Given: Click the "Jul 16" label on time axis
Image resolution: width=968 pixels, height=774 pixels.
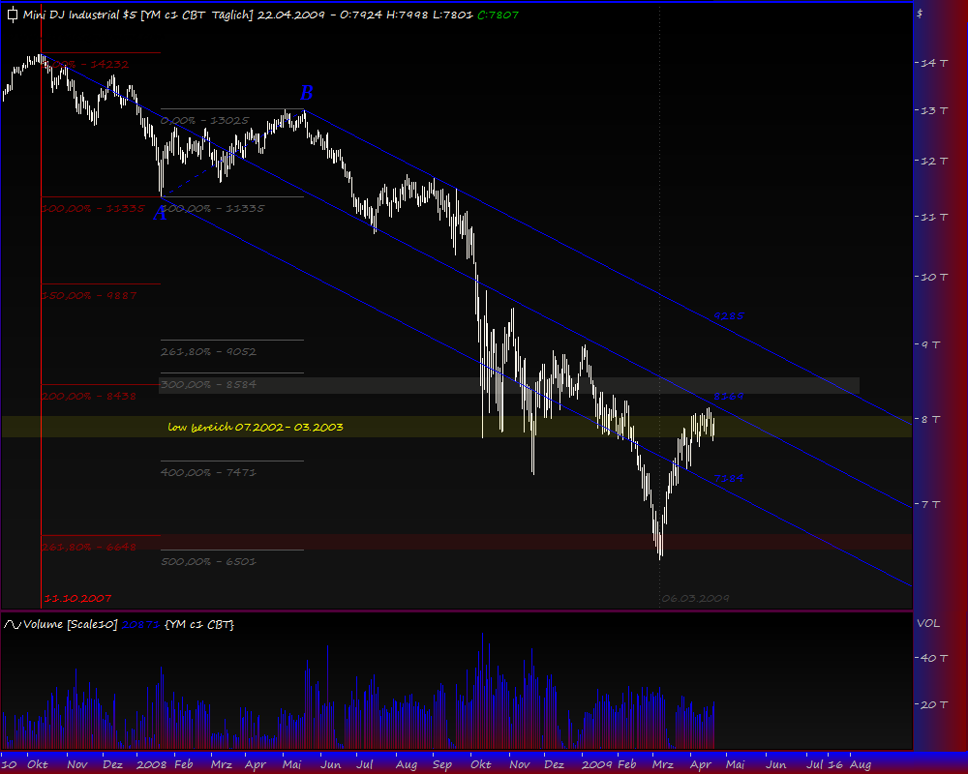Looking at the screenshot, I should pos(824,764).
